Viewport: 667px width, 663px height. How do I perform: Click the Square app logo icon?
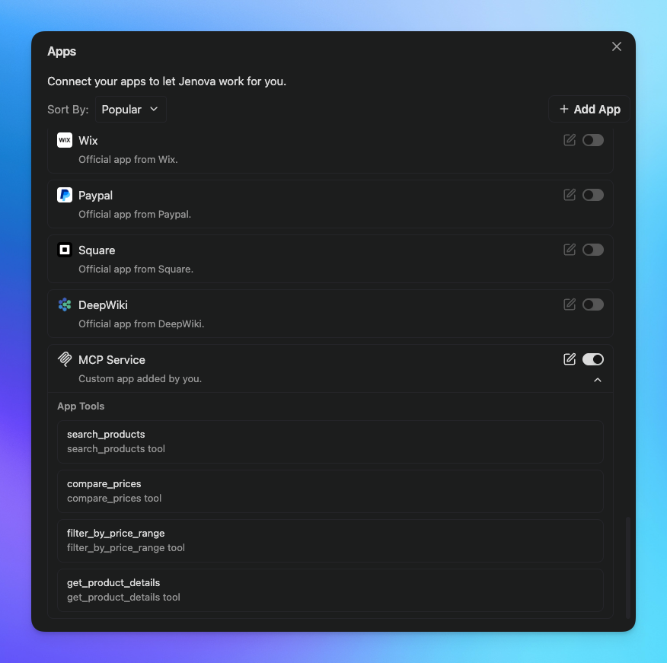click(x=65, y=250)
